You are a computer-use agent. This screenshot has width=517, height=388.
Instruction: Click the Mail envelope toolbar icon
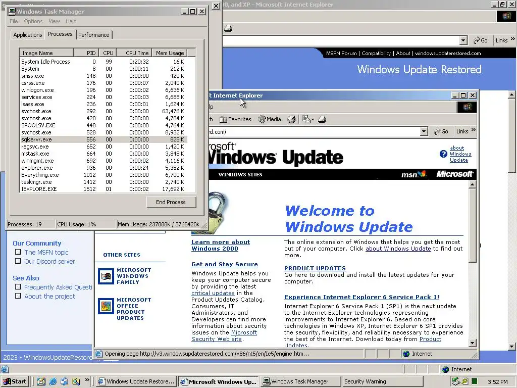[306, 119]
